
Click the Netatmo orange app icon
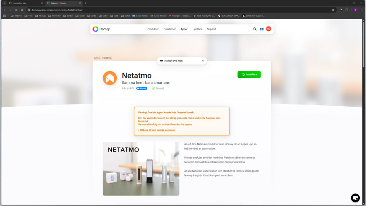110,78
